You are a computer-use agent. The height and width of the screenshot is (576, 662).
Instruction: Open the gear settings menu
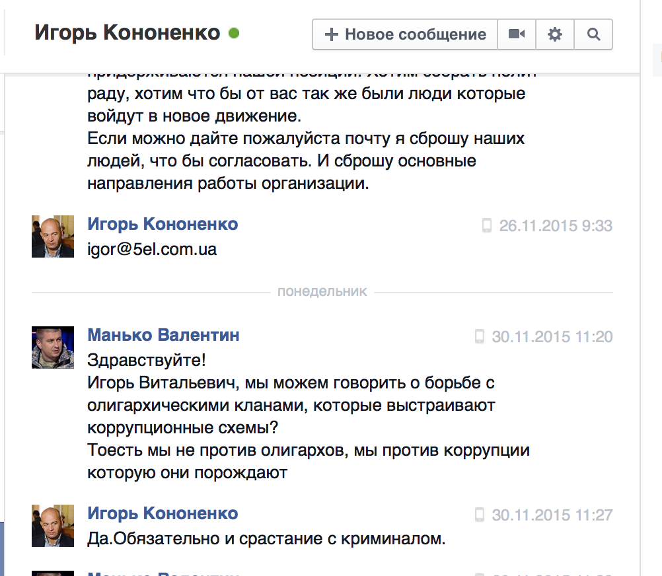click(555, 34)
